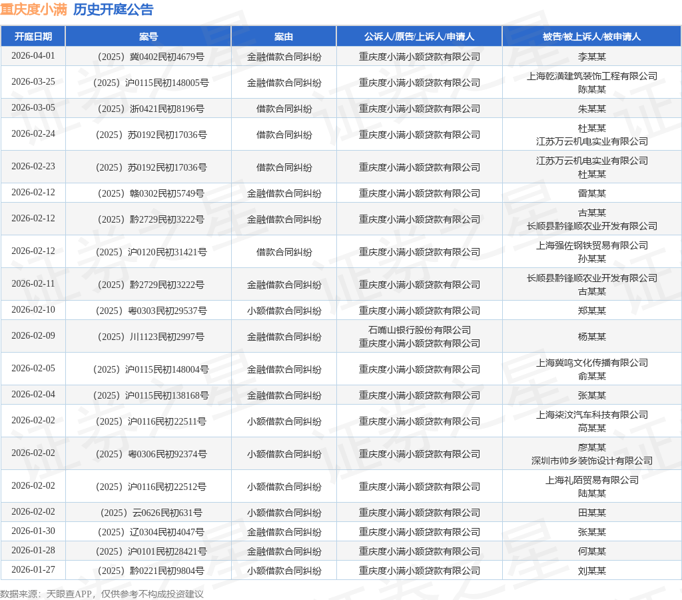Click defendant 俞某某
682x600 pixels.
pyautogui.click(x=591, y=376)
